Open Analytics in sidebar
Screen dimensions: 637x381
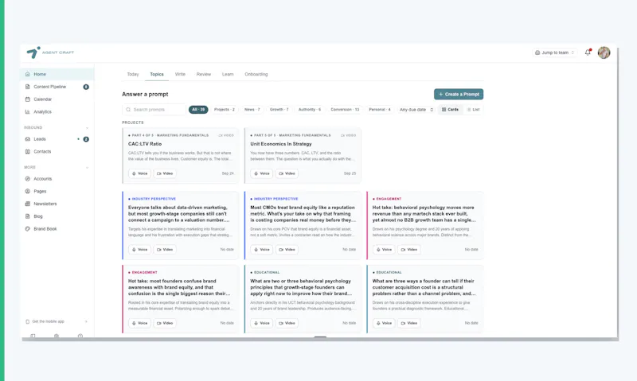[x=57, y=112]
